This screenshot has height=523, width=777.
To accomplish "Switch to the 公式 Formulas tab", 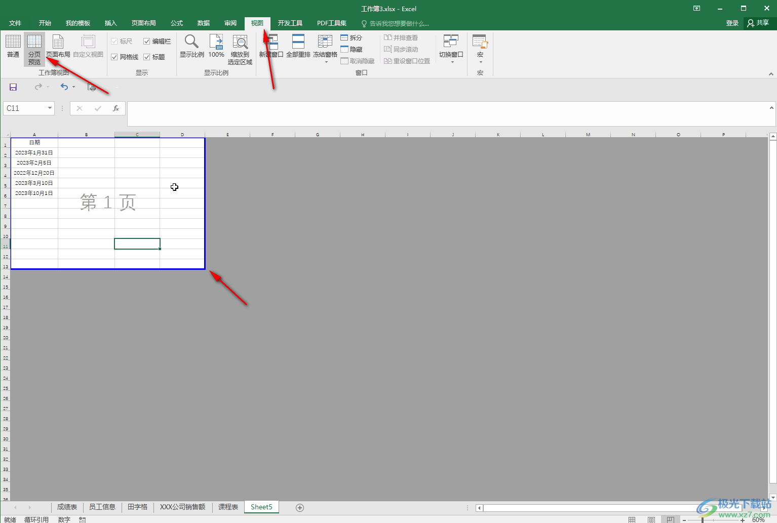I will [x=177, y=23].
